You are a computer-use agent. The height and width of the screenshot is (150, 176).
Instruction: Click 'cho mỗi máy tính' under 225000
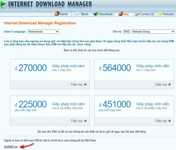point(26,110)
